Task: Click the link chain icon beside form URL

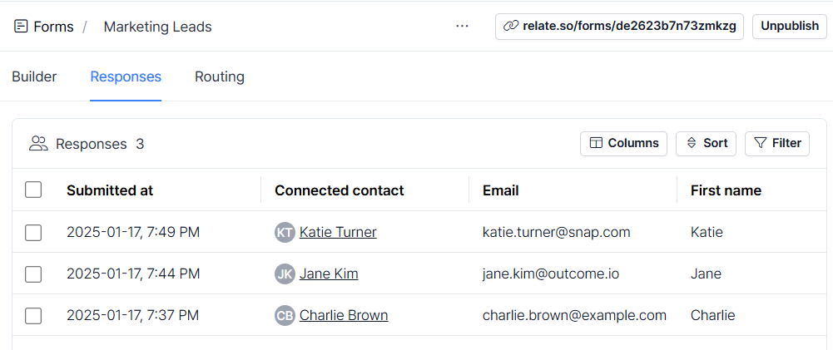Action: 510,26
